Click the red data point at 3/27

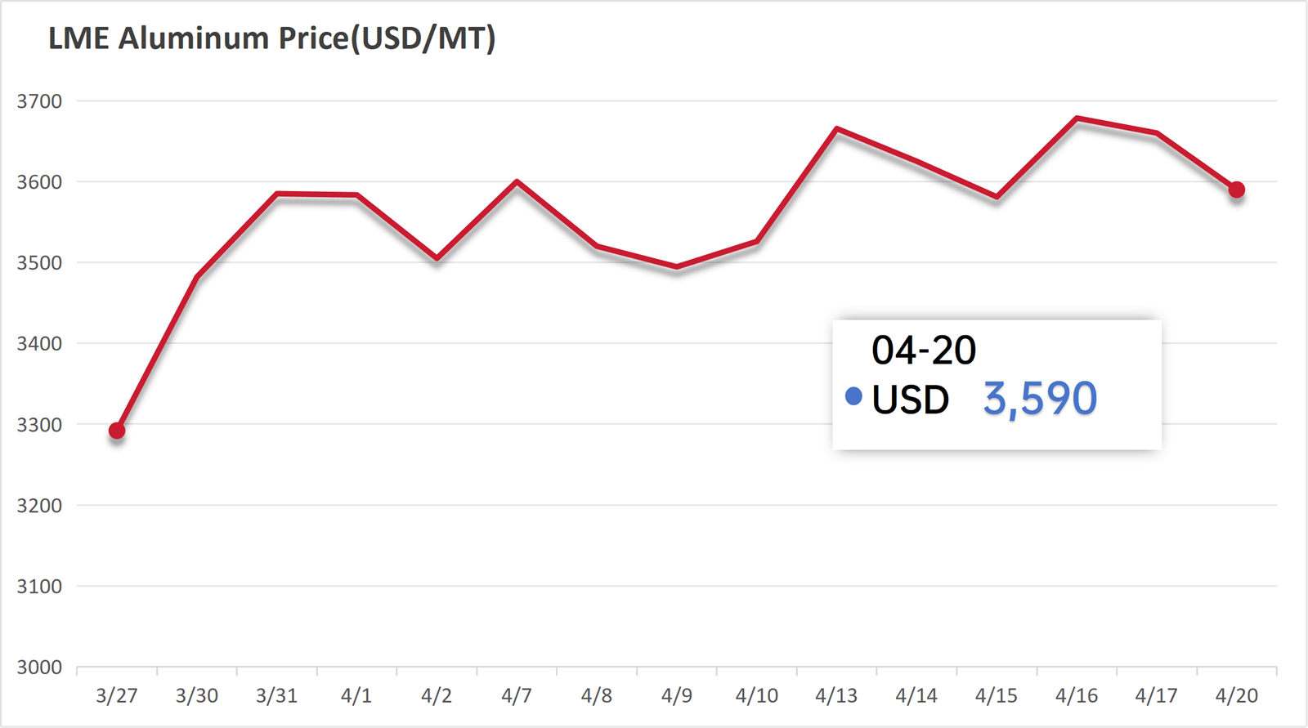pos(117,431)
